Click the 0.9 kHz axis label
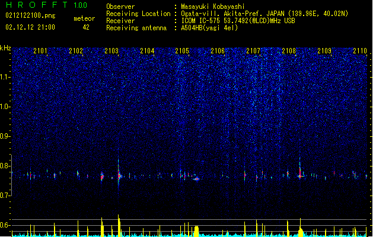The height and width of the screenshot is (237, 373). tap(5, 136)
